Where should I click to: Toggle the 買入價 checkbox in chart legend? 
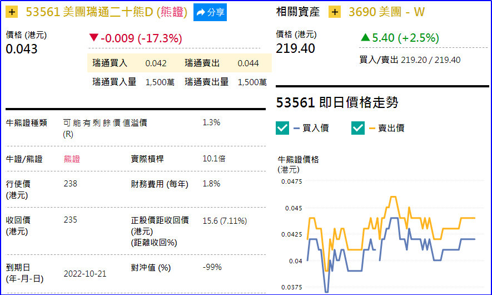[x=282, y=128]
